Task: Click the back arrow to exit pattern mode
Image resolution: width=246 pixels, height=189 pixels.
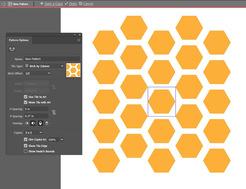Action: pyautogui.click(x=3, y=4)
